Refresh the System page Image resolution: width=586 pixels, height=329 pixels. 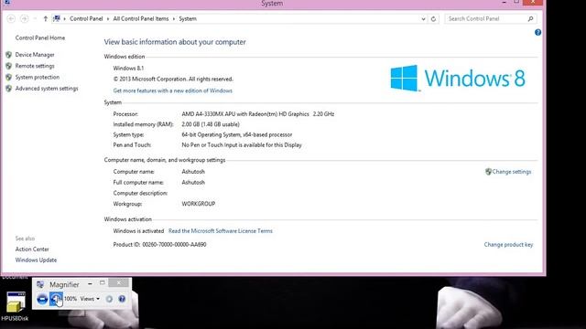[433, 18]
